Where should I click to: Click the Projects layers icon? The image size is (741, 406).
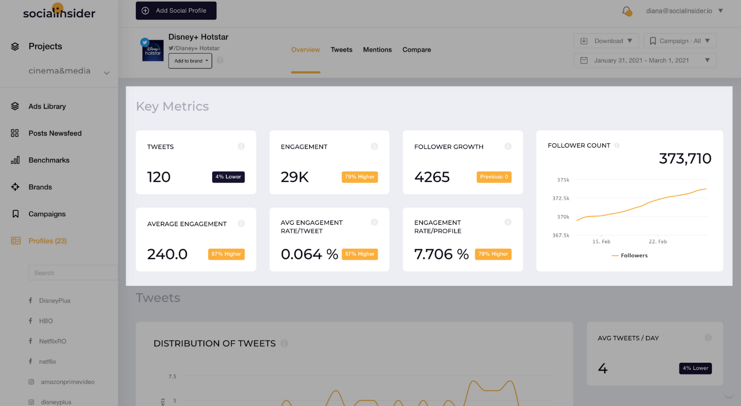click(15, 46)
